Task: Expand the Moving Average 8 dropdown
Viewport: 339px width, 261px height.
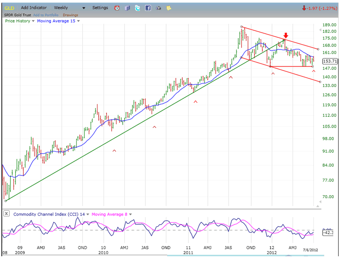Action: 130,214
